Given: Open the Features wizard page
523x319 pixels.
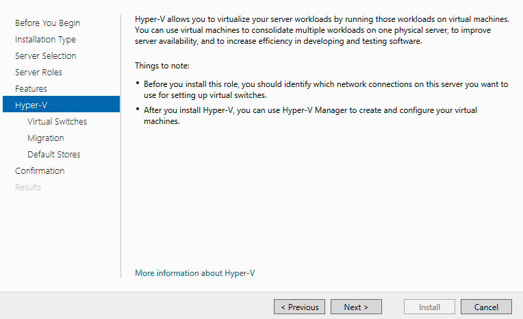Looking at the screenshot, I should (31, 88).
